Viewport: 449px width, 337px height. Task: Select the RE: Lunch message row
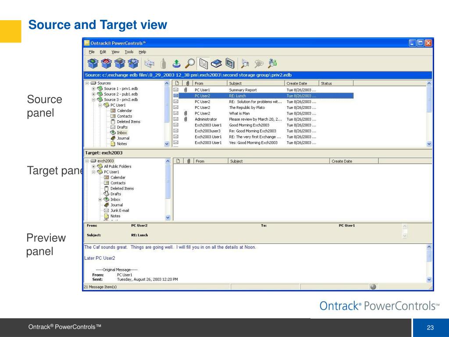[x=263, y=96]
